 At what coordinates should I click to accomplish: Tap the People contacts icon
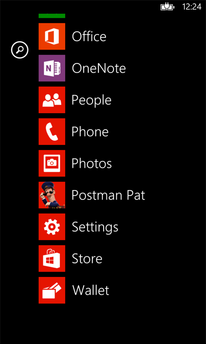tap(52, 100)
